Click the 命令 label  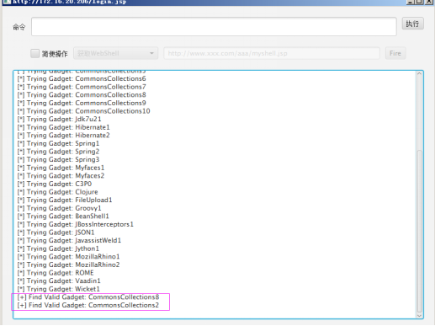point(19,27)
